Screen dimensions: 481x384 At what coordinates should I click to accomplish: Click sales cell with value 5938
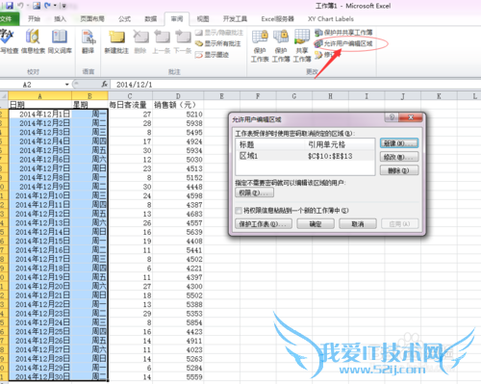178,123
